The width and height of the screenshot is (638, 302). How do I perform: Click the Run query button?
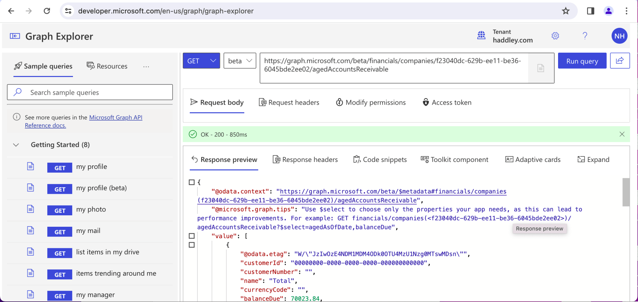click(582, 61)
